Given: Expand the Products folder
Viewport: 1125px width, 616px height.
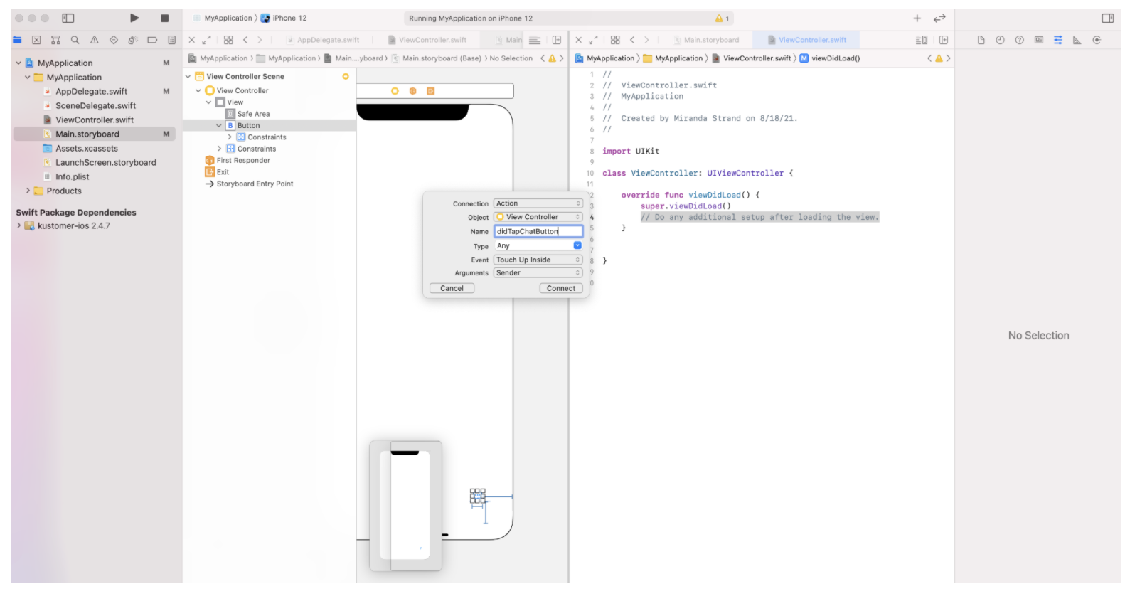Looking at the screenshot, I should (x=28, y=191).
